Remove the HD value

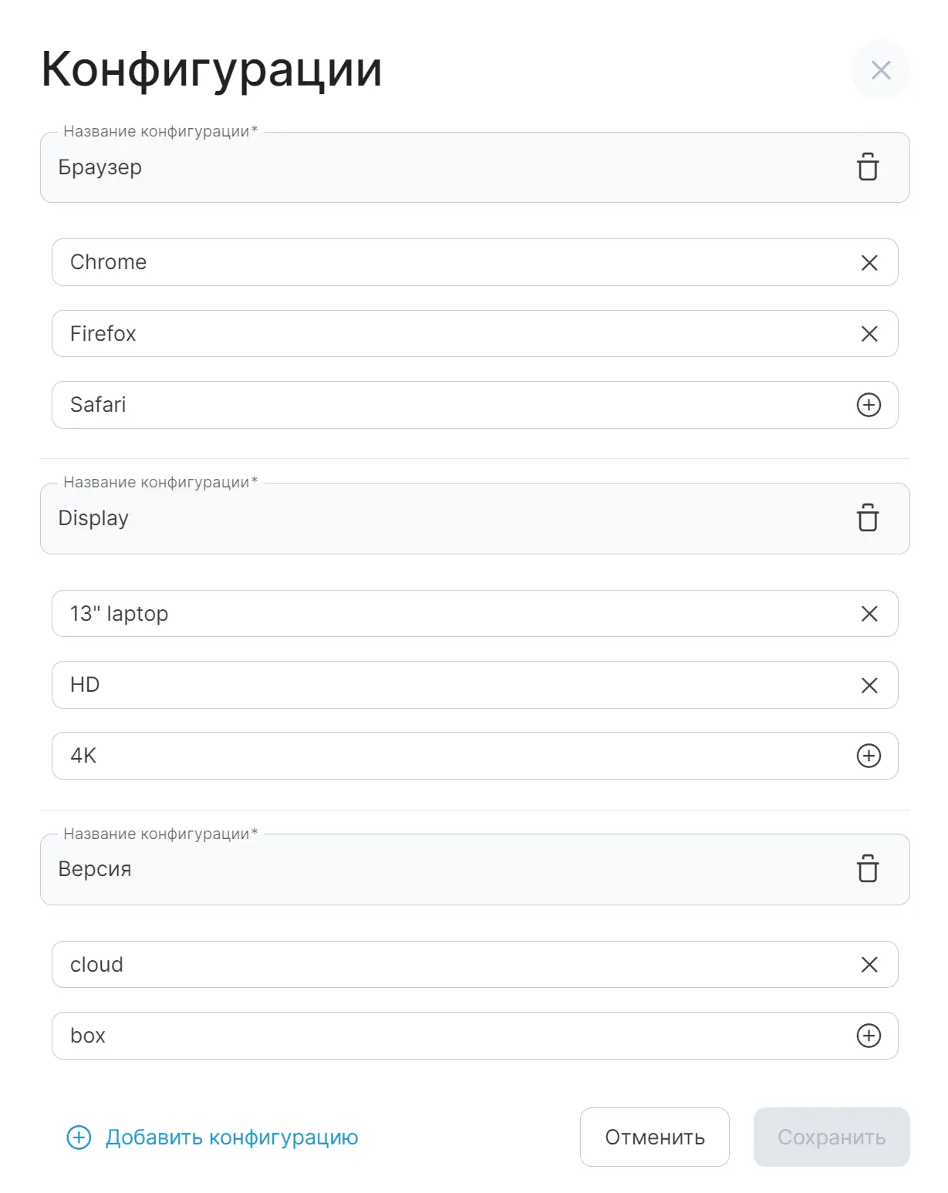869,686
